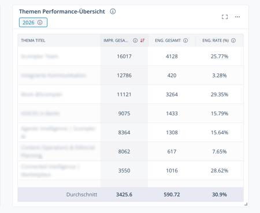Select engagement rate 25.77%
260x213 pixels.
pos(220,56)
